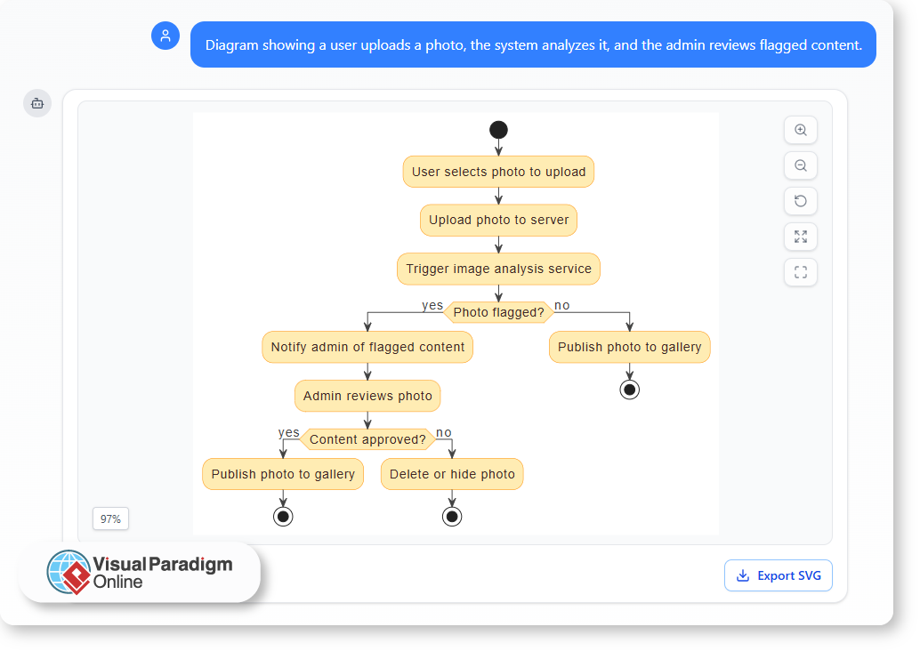Select the 'Upload photo to server' node
This screenshot has width=920, height=651.
(498, 220)
